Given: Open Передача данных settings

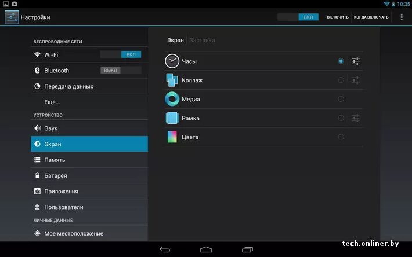Looking at the screenshot, I should (89, 86).
